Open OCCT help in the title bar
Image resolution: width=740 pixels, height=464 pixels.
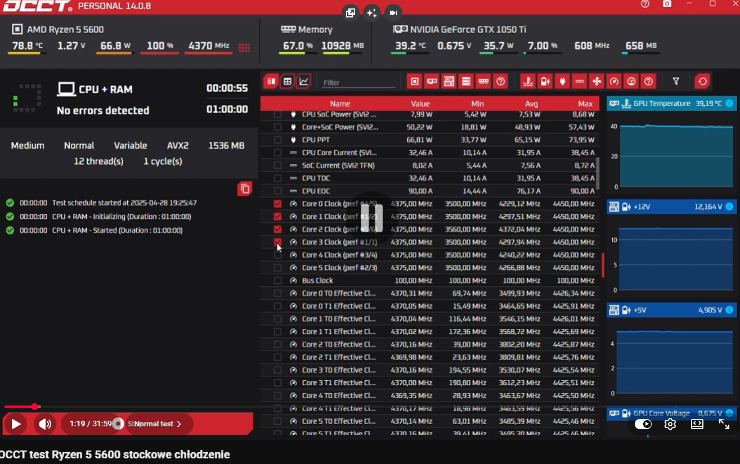click(x=645, y=4)
